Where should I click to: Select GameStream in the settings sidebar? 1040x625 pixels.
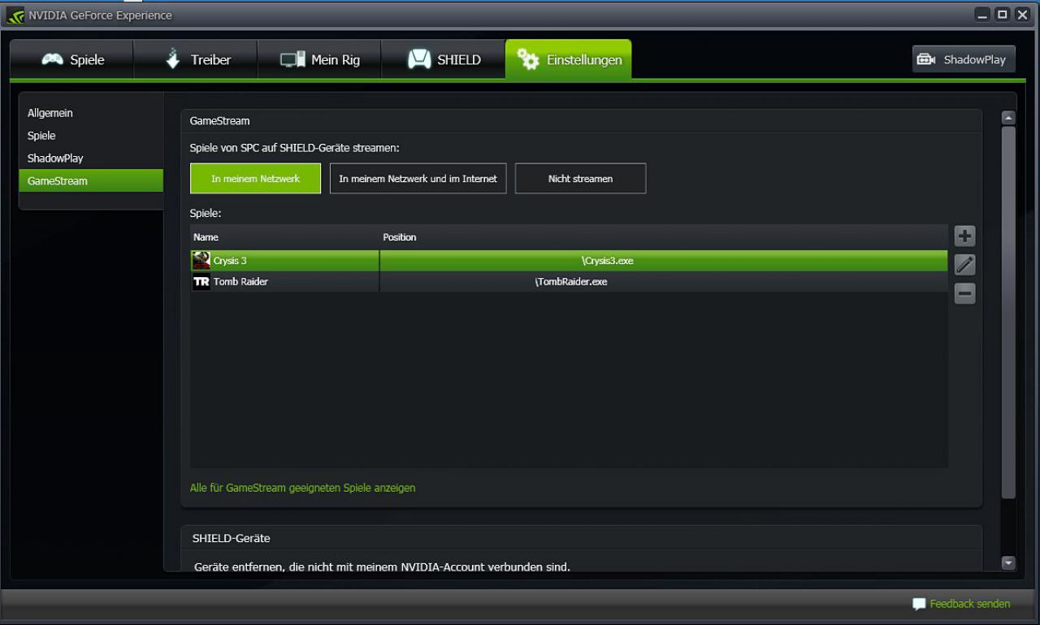pyautogui.click(x=90, y=181)
